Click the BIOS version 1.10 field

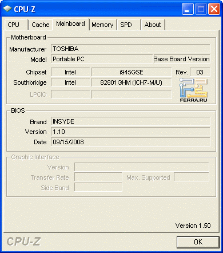(x=130, y=132)
